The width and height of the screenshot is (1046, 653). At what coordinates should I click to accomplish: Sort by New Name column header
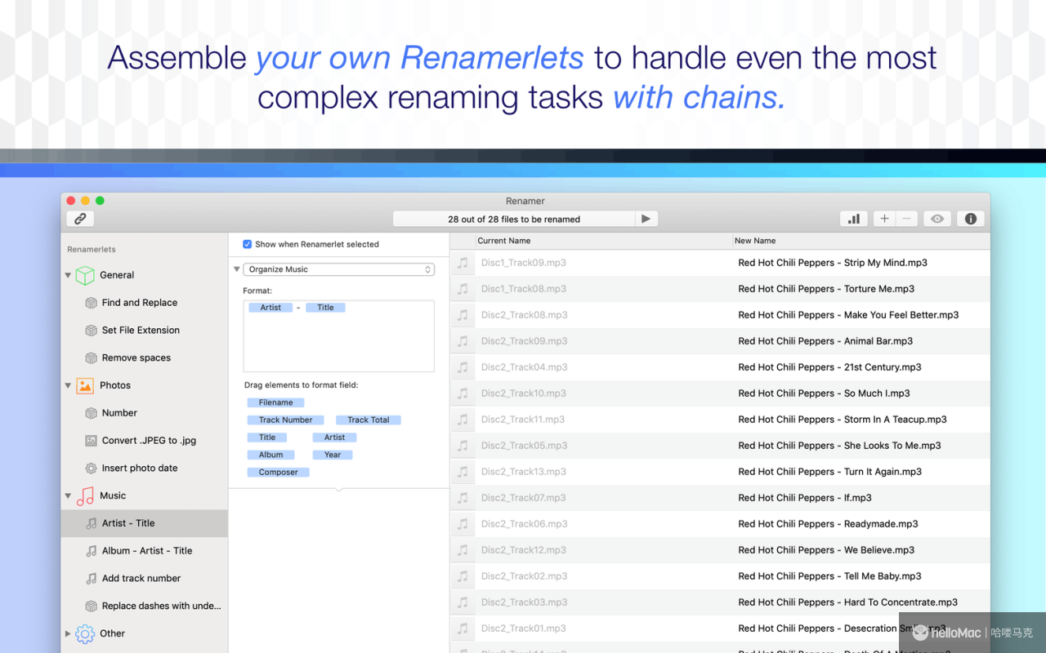point(861,241)
